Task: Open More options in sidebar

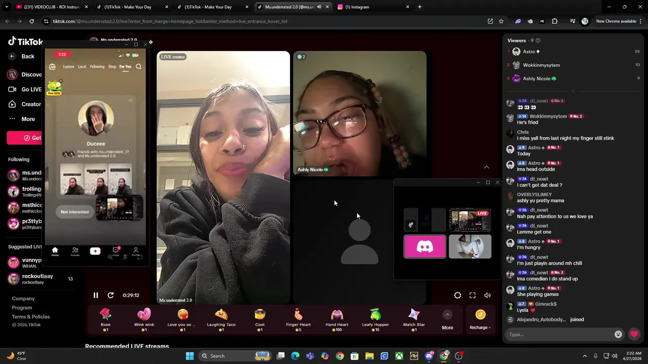Action: tap(23, 119)
